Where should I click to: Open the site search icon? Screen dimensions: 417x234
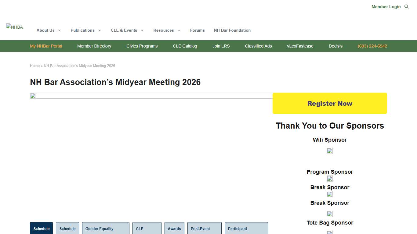tap(406, 6)
